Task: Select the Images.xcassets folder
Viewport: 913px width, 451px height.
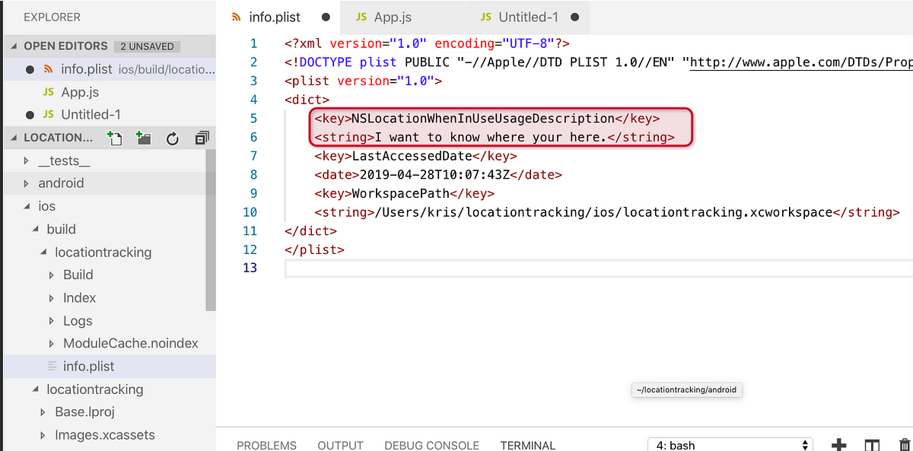Action: 95,434
